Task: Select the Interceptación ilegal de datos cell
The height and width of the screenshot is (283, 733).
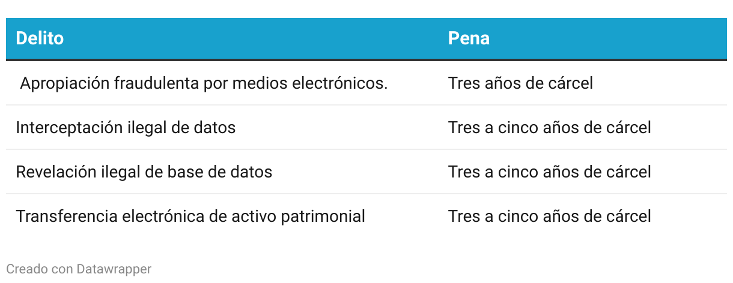Action: 125,128
